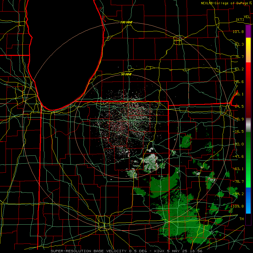Click the VEL legend title
This screenshot has width=253, height=253.
tap(247, 17)
